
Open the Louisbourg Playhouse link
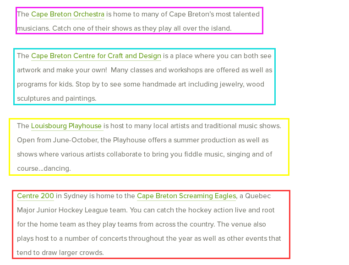tap(66, 126)
